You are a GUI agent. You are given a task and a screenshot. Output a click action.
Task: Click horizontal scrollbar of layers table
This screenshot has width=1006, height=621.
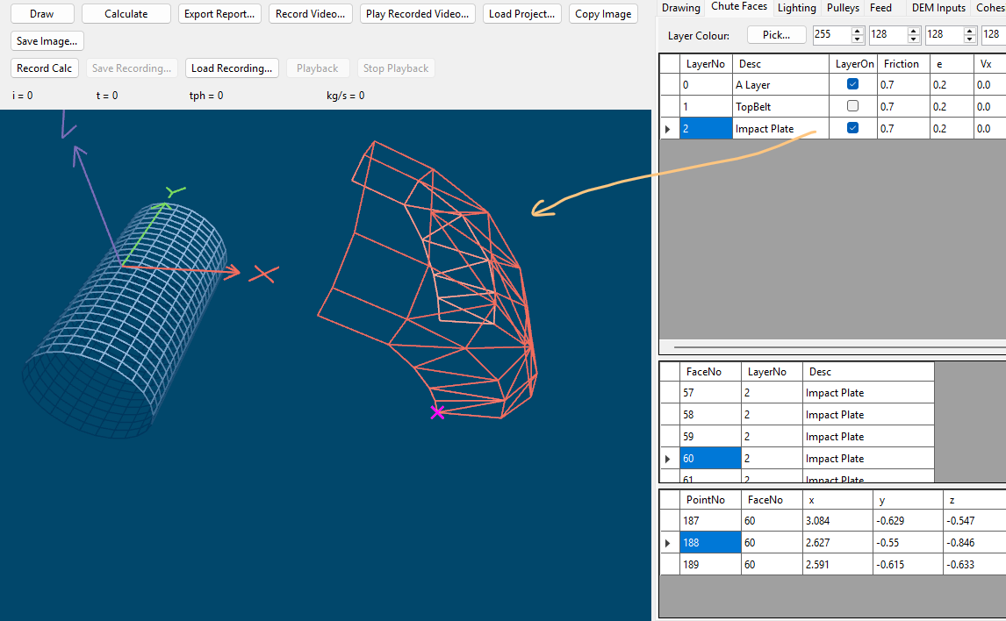point(839,346)
